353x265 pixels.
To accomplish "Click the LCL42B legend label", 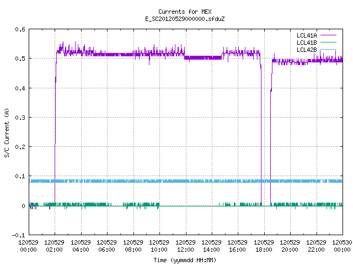I will click(x=307, y=50).
